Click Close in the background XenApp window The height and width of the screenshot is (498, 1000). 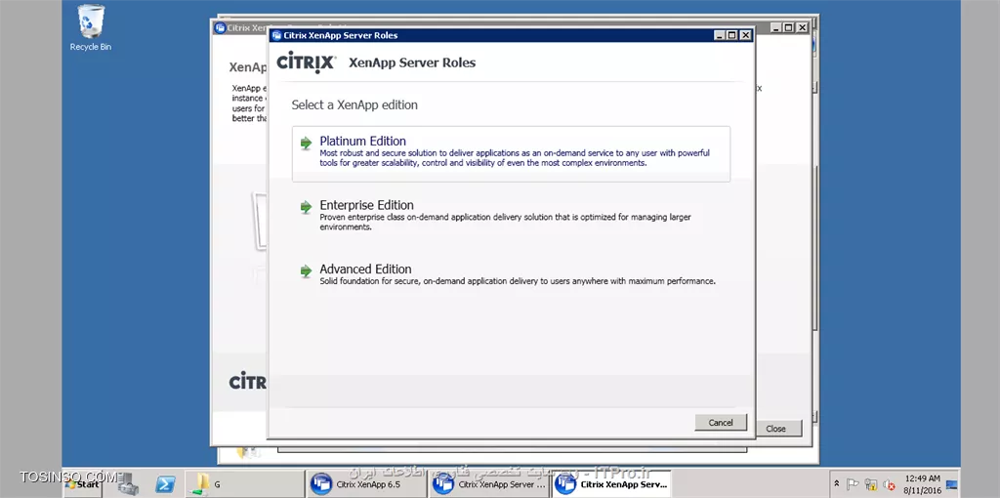pyautogui.click(x=775, y=429)
